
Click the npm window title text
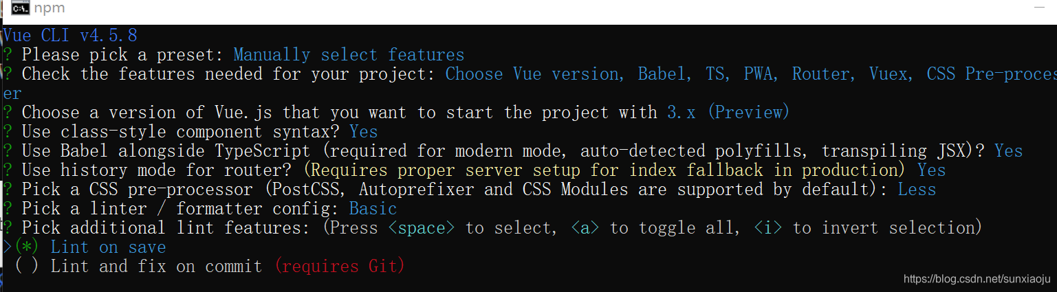click(49, 10)
